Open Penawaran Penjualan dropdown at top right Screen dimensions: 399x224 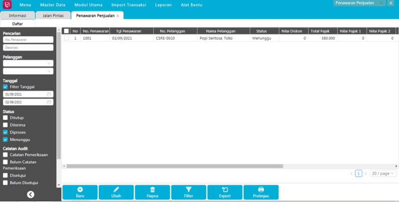pos(360,3)
